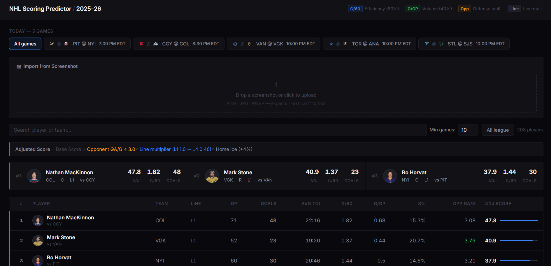This screenshot has width=551, height=266.
Task: Select Nathan MacKinnon name in table
Action: pyautogui.click(x=70, y=218)
